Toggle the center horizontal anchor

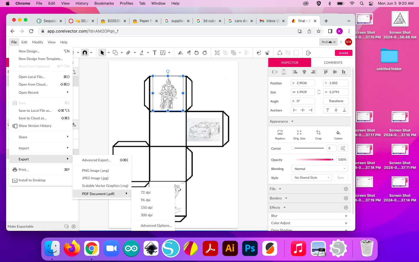tap(303, 110)
